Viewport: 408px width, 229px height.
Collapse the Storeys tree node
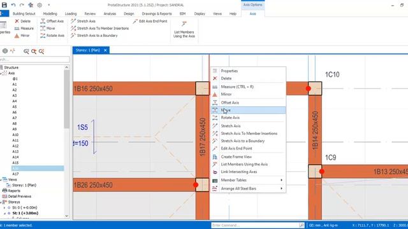pos(1,202)
